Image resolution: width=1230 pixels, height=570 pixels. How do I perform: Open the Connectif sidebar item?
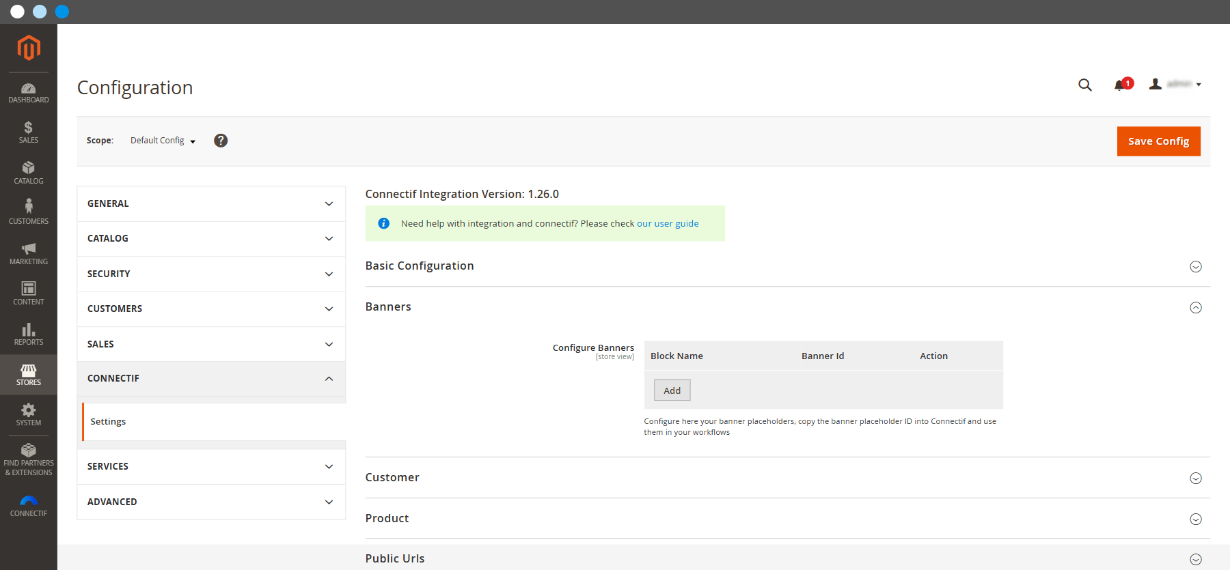click(x=29, y=506)
